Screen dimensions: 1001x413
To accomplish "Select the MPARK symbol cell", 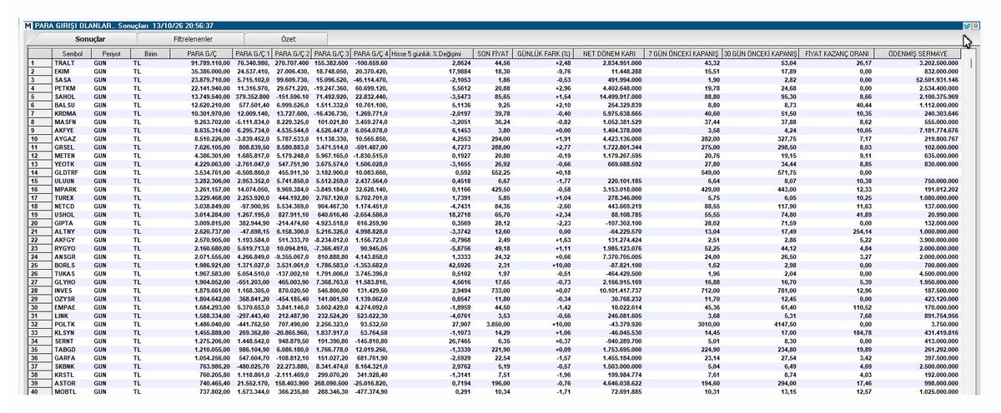I will pyautogui.click(x=72, y=190).
